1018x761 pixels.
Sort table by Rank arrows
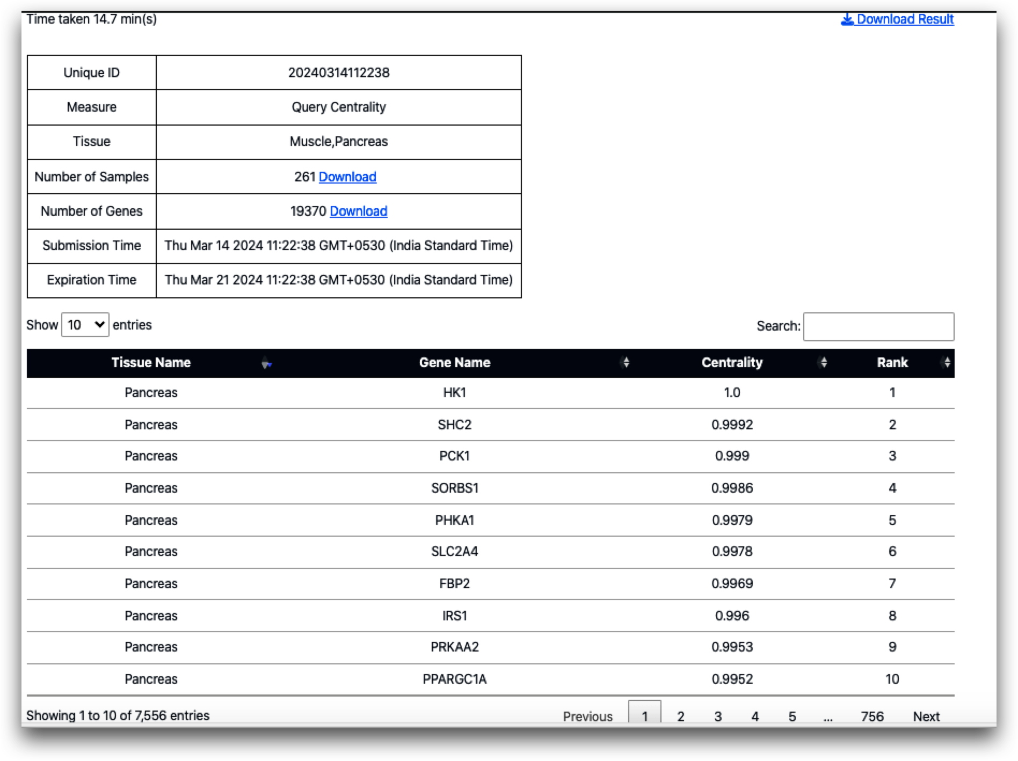[947, 362]
